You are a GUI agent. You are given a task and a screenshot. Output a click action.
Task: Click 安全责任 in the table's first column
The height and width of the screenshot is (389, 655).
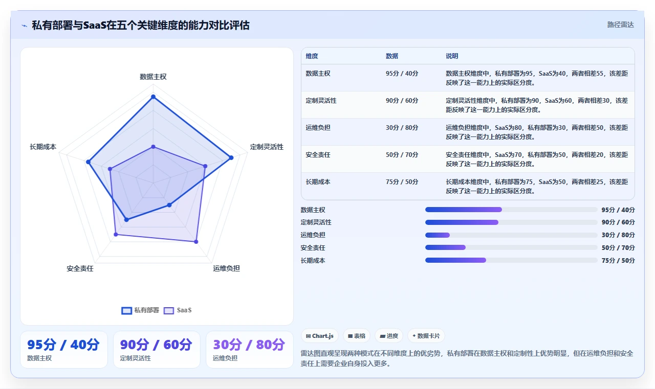318,155
